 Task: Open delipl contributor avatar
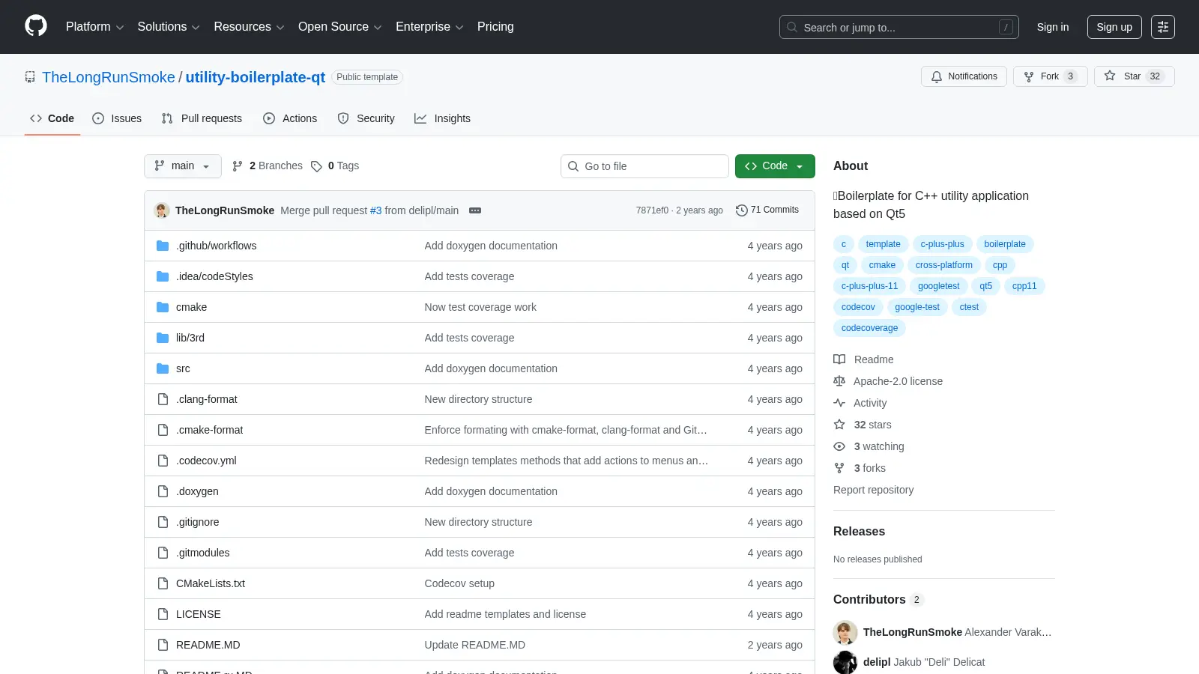pos(845,663)
